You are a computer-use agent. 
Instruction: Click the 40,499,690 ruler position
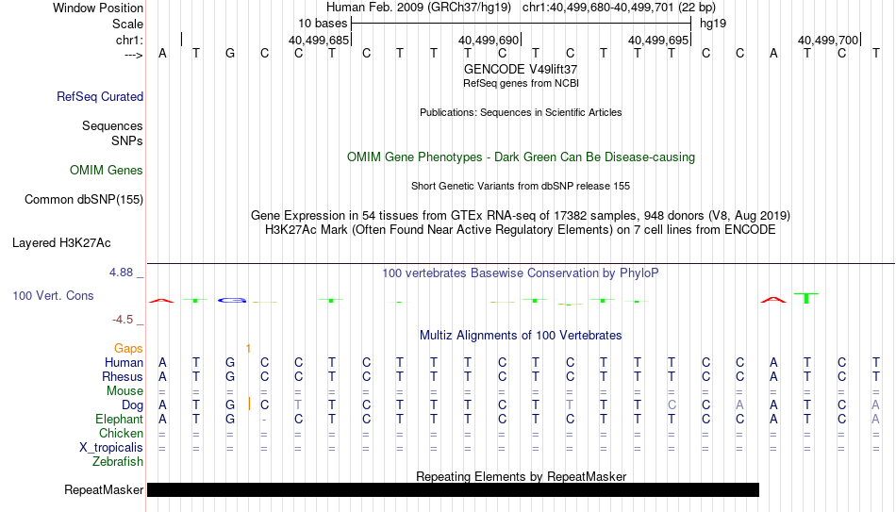click(x=488, y=40)
